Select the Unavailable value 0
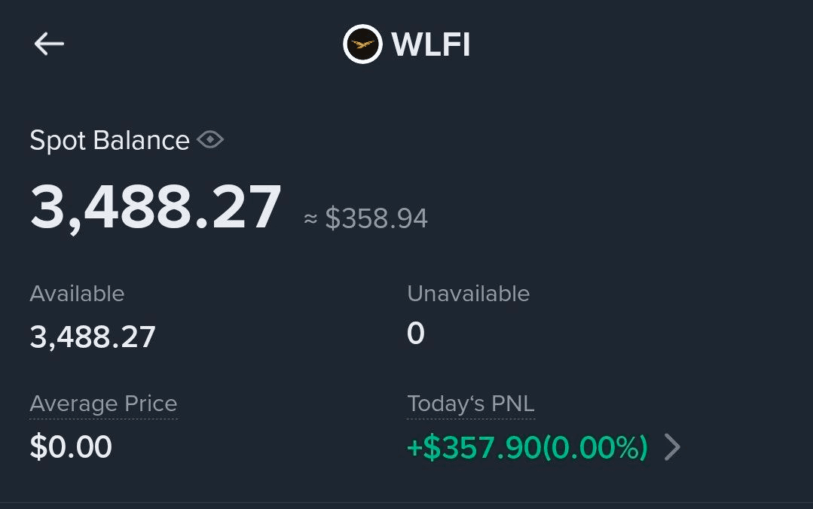 coord(416,334)
